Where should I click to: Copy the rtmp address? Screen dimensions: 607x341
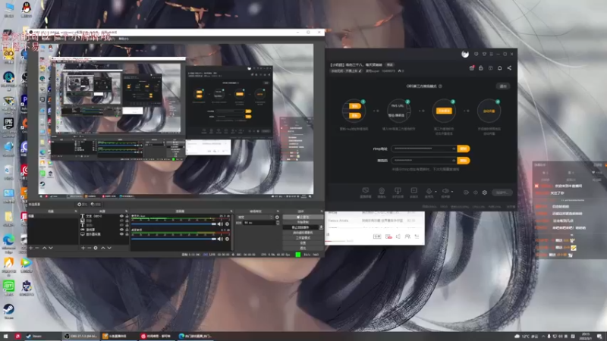464,149
